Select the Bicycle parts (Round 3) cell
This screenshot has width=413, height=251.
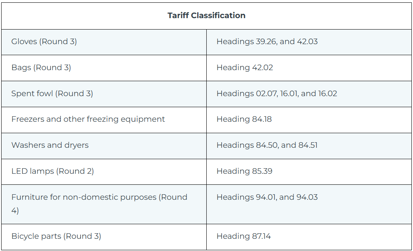(56, 236)
